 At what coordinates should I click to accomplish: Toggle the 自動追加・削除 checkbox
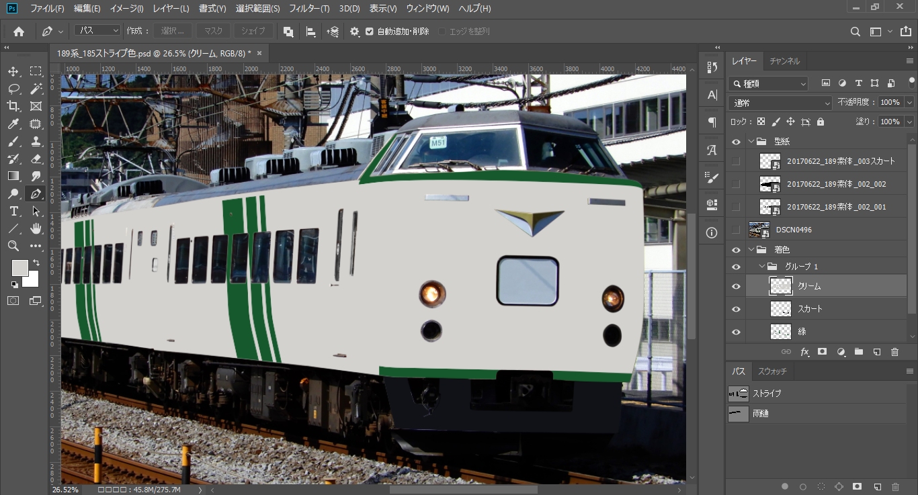coord(370,32)
